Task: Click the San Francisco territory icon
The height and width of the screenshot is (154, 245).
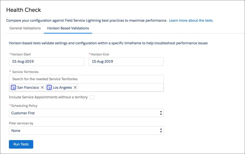Action: 13,88
